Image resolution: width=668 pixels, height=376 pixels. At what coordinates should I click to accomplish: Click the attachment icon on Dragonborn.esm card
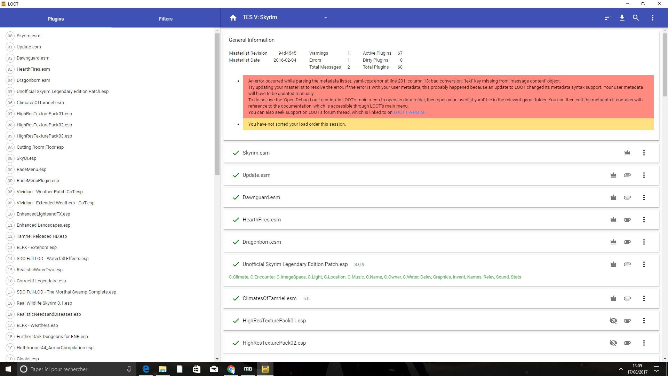point(627,242)
